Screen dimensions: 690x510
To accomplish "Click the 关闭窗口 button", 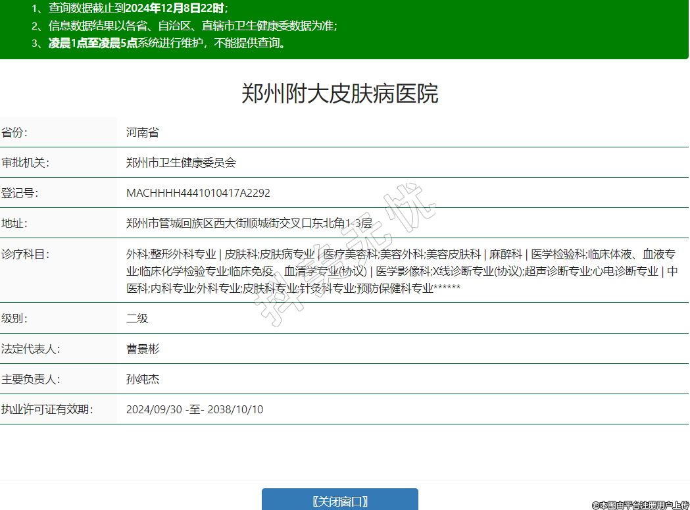I will tap(339, 501).
